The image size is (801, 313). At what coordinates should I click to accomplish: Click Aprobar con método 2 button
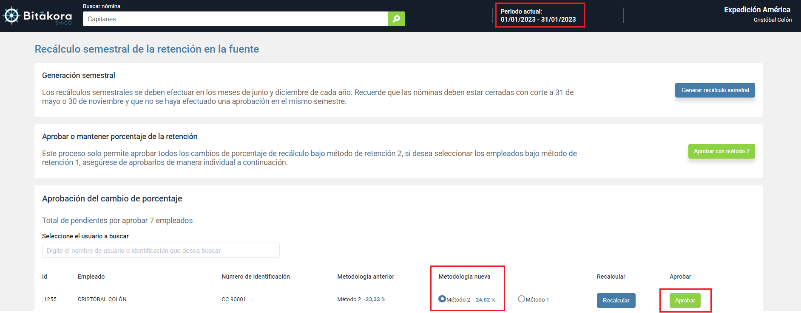point(721,151)
